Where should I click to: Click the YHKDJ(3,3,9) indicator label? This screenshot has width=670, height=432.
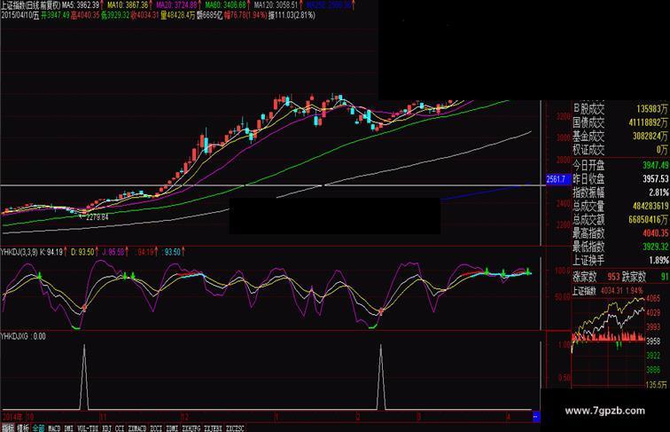[x=19, y=252]
